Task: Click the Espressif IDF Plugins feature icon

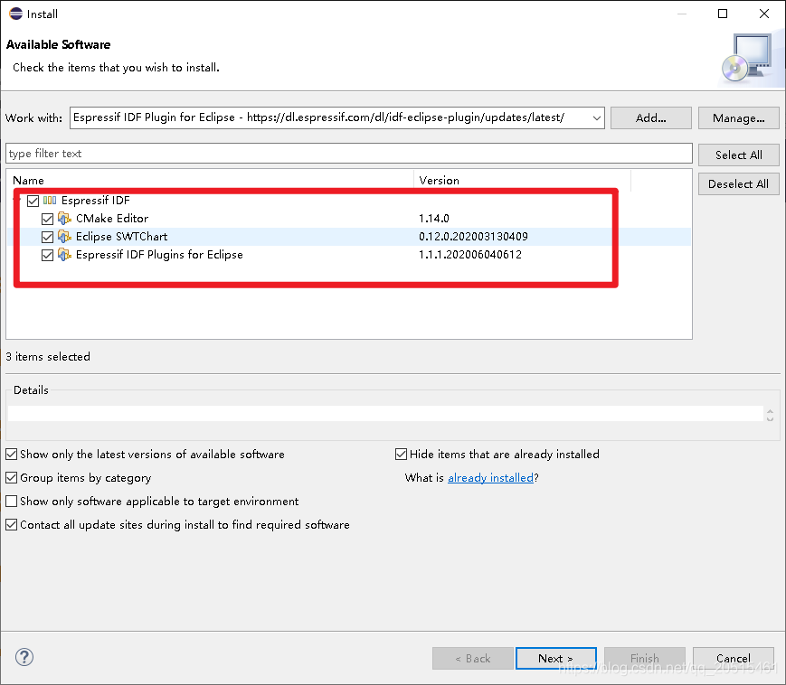Action: click(x=64, y=254)
